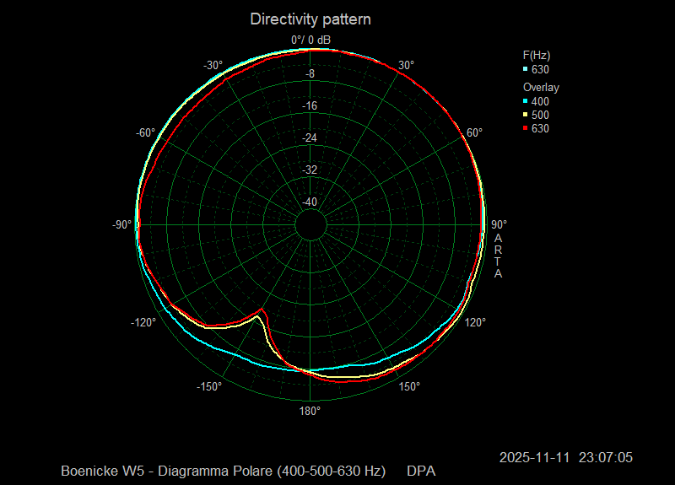Click the red 630 Hz overlay legend swatch
Viewport: 675px width, 485px height.
coord(526,128)
